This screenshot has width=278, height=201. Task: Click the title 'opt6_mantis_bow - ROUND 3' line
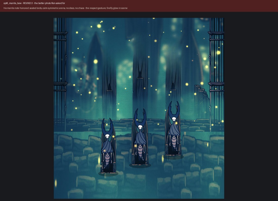pos(34,3)
